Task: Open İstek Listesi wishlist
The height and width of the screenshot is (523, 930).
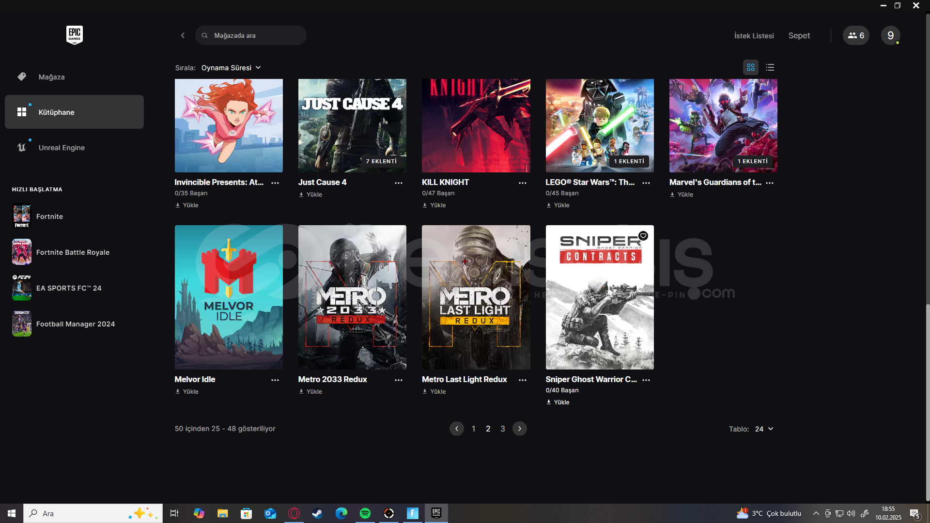Action: tap(754, 36)
